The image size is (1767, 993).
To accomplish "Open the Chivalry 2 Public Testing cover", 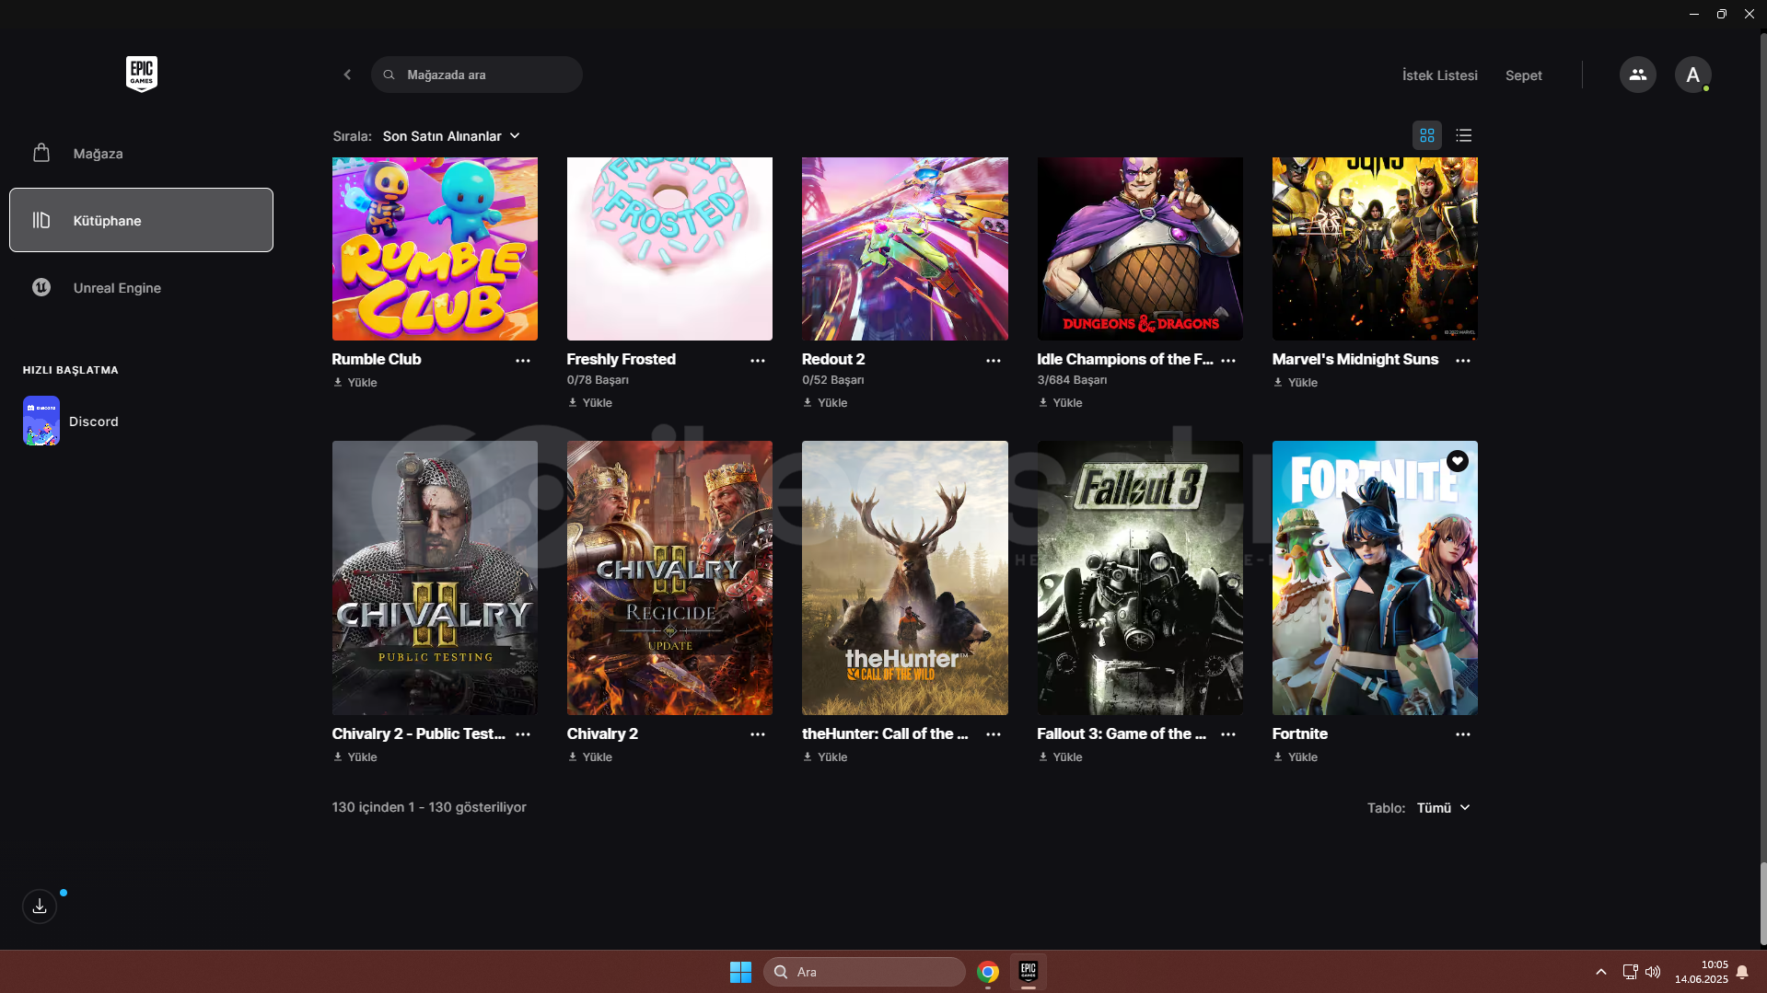I will click(435, 578).
